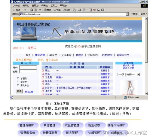The height and width of the screenshot is (137, 150).
Task: Click the page vertical scrollbar thumb
Action: pos(146,41)
